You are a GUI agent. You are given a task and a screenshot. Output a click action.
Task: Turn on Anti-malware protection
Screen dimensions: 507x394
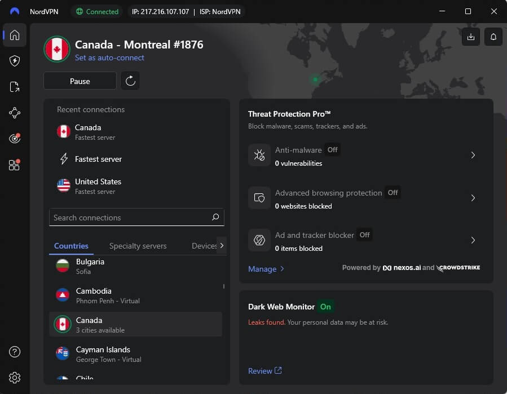[x=332, y=150]
